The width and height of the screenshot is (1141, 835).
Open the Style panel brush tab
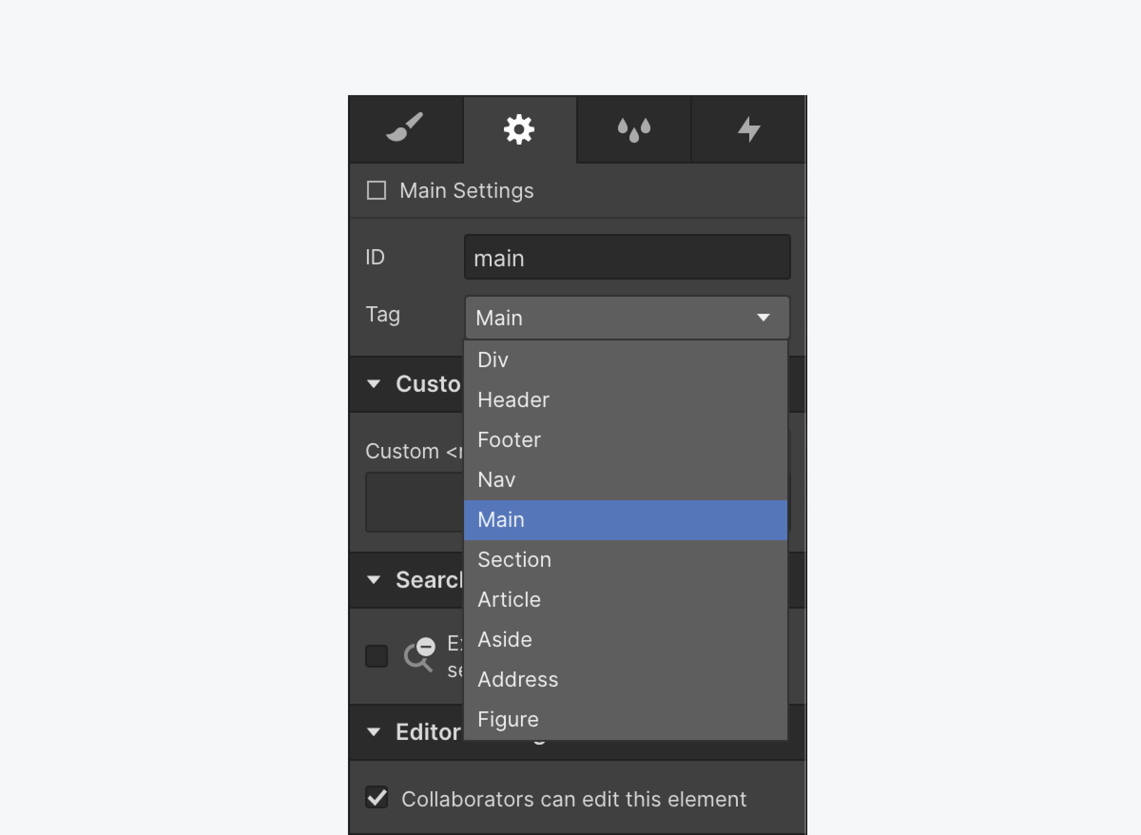(405, 129)
